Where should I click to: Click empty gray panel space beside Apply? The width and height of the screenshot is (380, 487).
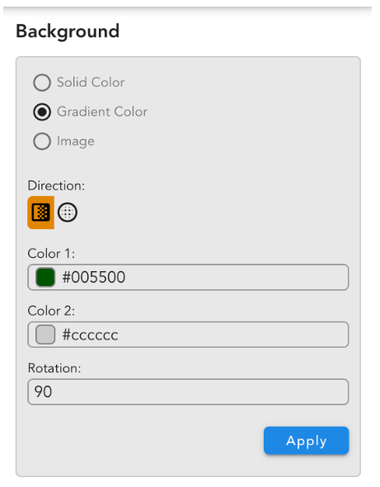tap(140, 440)
